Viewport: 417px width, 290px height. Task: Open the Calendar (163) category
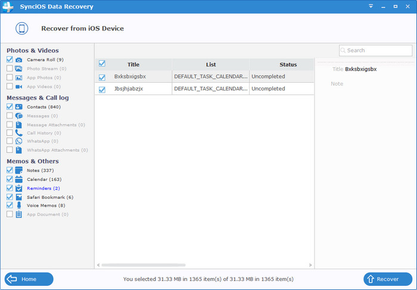click(x=44, y=179)
